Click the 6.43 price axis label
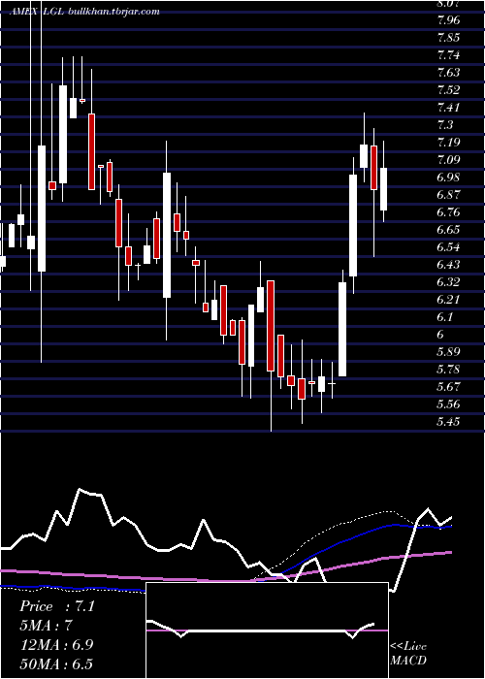Viewport: 485px width, 679px height. click(x=448, y=265)
